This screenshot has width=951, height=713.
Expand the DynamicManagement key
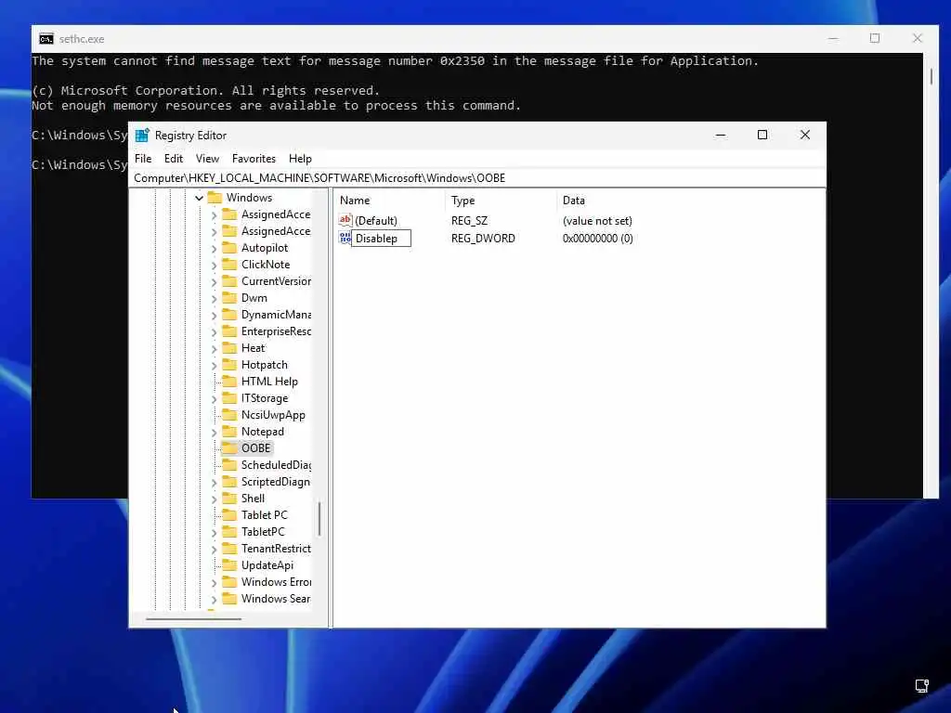click(x=215, y=315)
